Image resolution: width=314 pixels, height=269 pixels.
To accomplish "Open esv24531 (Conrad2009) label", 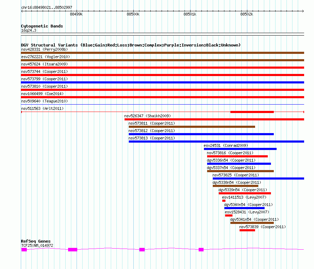I will [x=226, y=145].
